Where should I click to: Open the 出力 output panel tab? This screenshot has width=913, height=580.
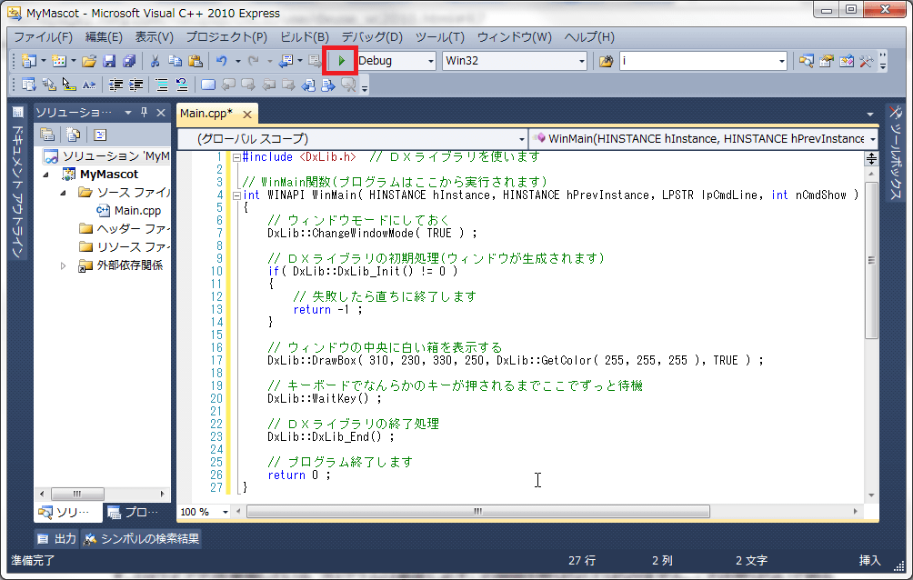(x=57, y=539)
